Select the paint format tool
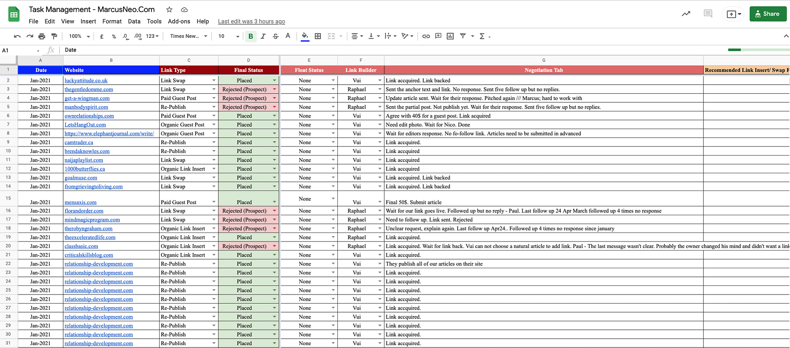 click(54, 36)
